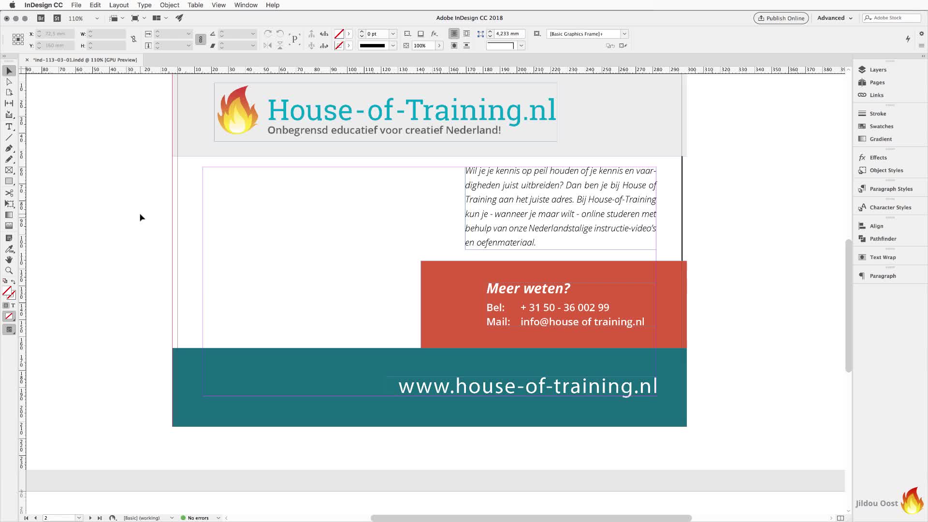Toggle constrain width and height proportions

134,39
